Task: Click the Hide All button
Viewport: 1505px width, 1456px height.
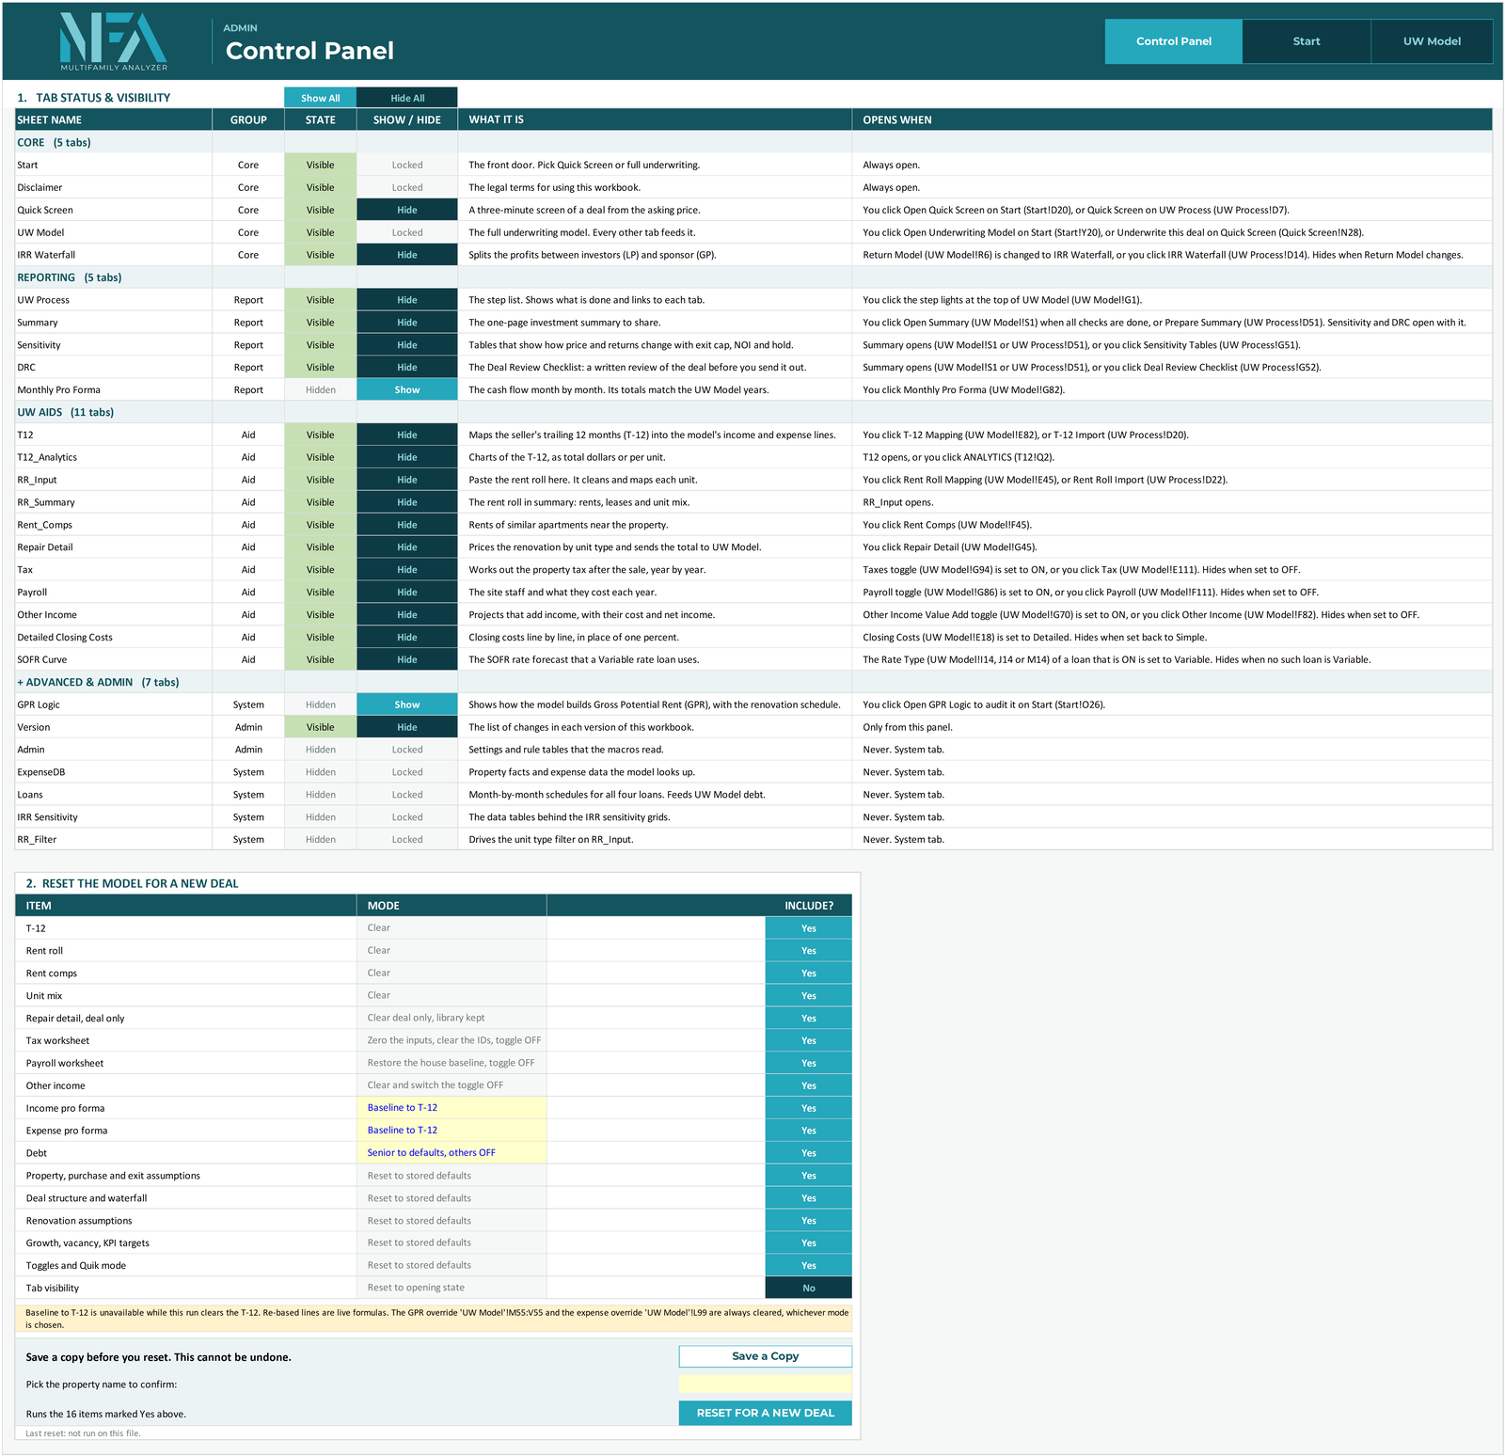Action: 407,98
